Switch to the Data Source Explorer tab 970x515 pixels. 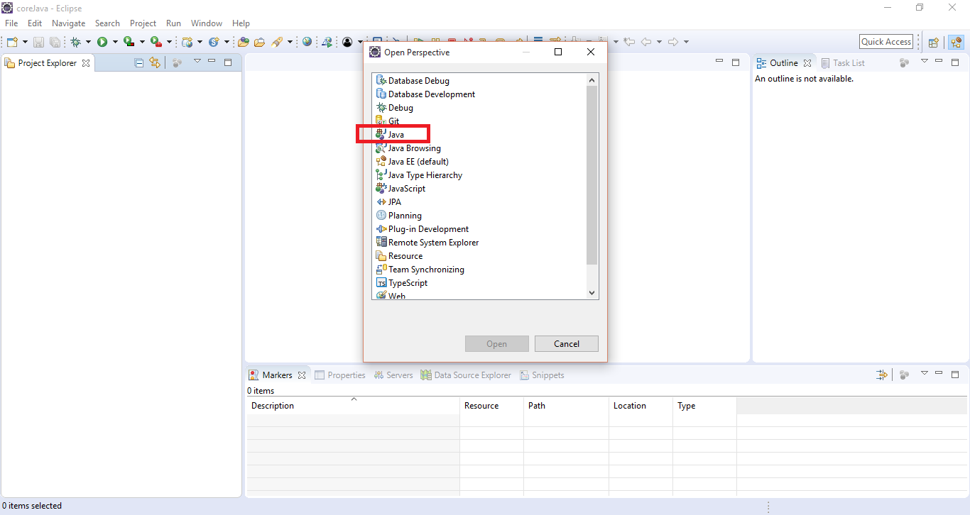pyautogui.click(x=467, y=375)
